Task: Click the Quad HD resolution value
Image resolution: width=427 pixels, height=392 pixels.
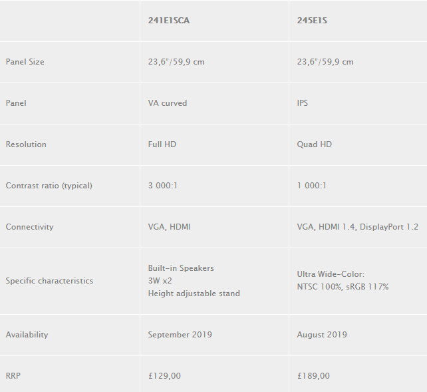Action: pos(315,144)
